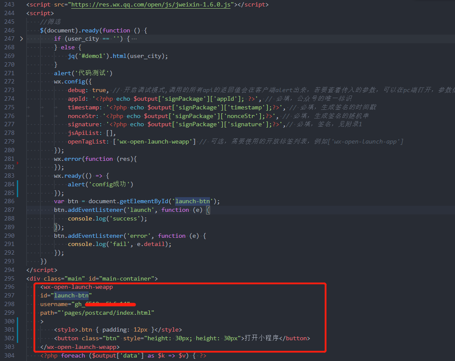
Task: Click the jsApiList: [] property
Action: (92, 133)
